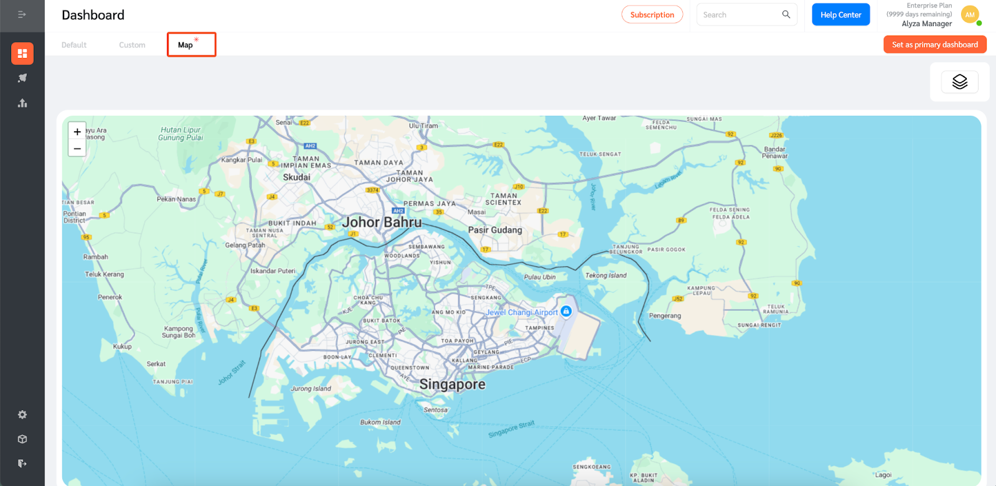
Task: Open the bar chart analytics sidebar icon
Action: (22, 103)
